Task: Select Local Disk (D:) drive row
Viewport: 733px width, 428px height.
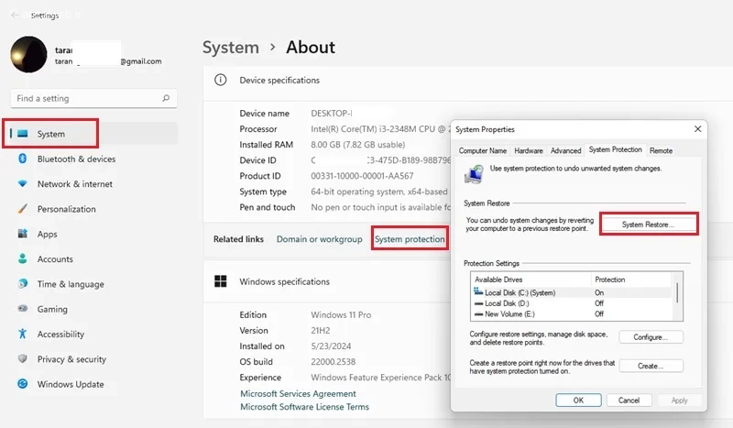Action: [x=572, y=303]
